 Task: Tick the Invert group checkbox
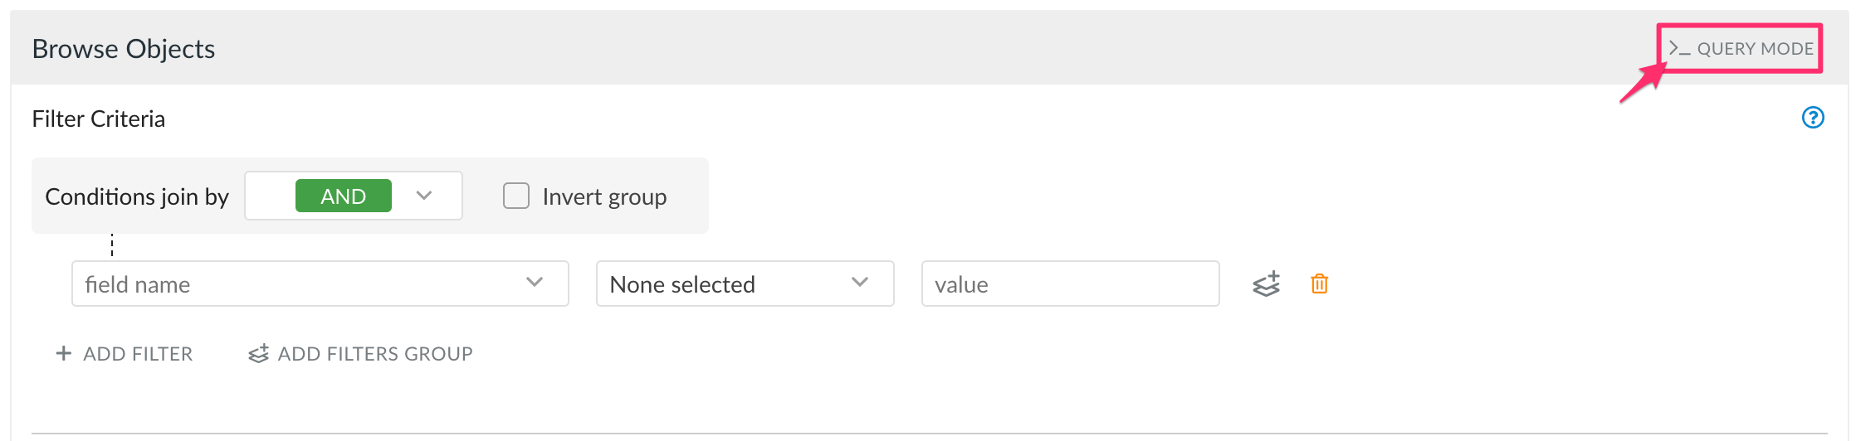516,196
